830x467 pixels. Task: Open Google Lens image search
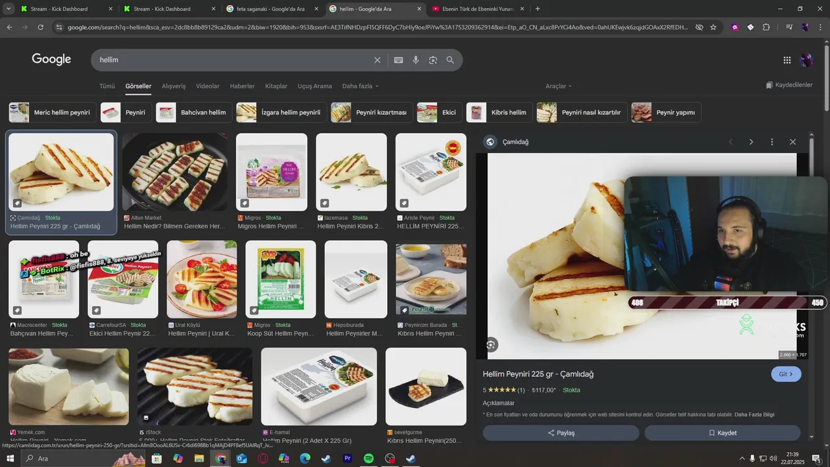(x=433, y=60)
